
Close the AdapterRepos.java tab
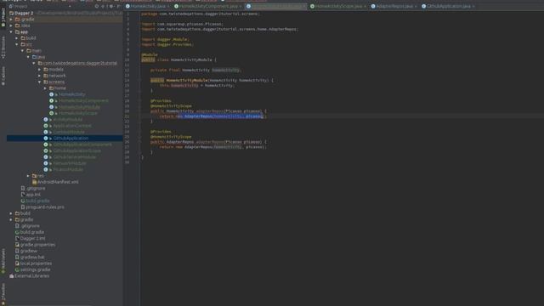416,6
